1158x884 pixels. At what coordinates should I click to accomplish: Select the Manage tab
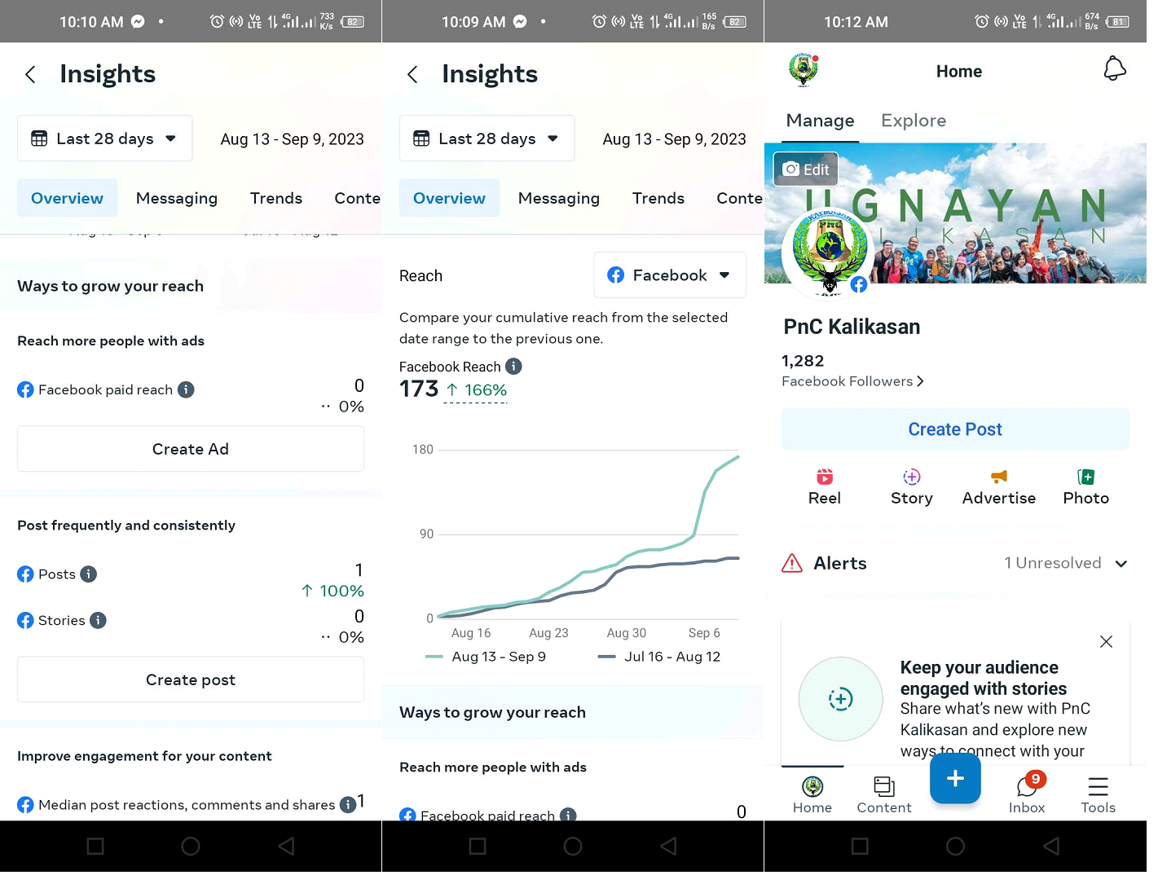820,121
